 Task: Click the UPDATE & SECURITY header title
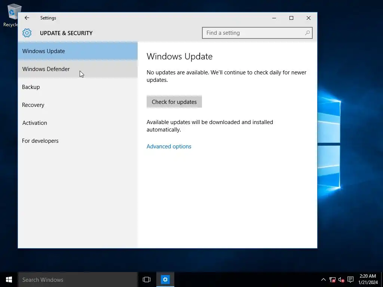[x=66, y=33]
